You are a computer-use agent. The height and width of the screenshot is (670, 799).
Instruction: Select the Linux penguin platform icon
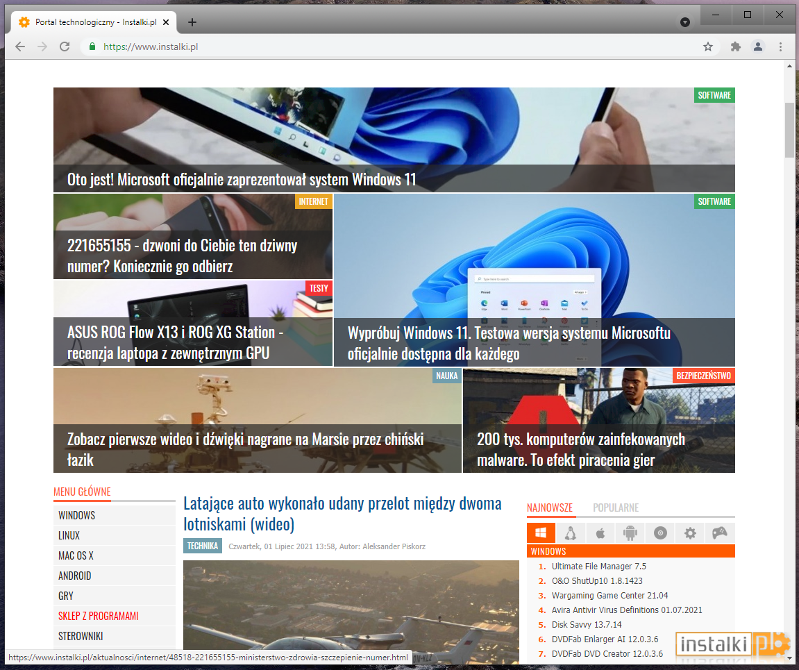(x=571, y=533)
